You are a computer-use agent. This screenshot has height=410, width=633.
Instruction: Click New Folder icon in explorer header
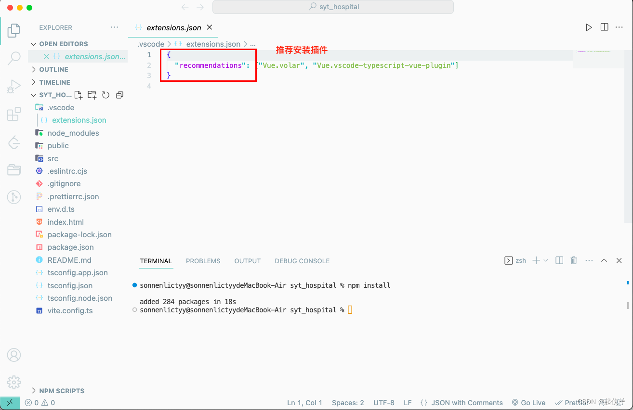click(x=92, y=95)
